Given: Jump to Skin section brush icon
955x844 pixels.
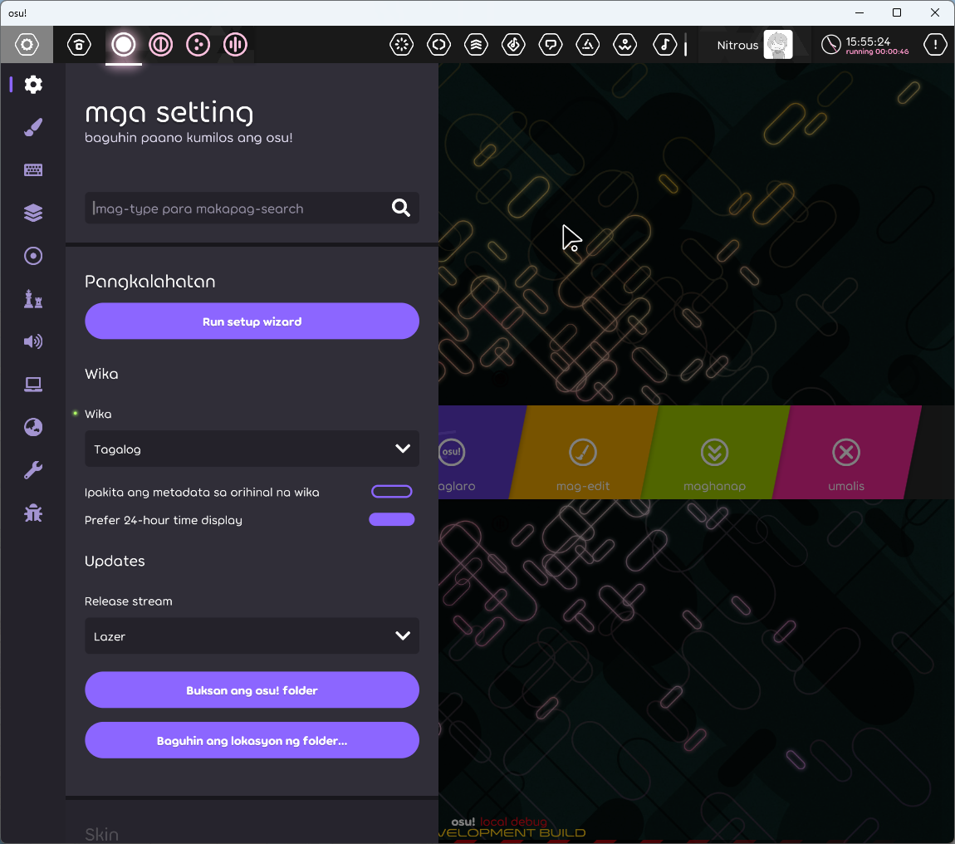Looking at the screenshot, I should point(33,127).
